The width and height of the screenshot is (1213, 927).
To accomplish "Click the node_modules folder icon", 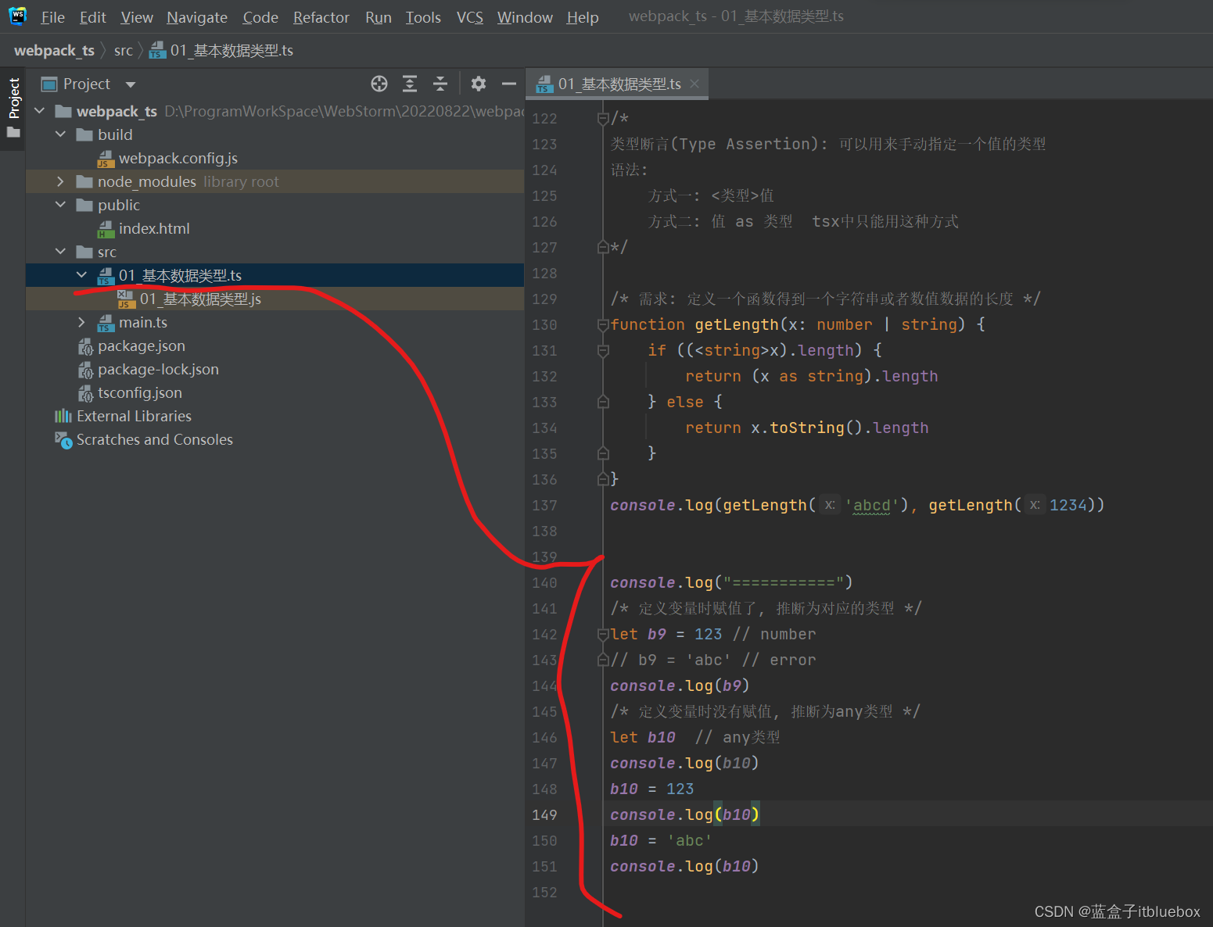I will [x=84, y=181].
